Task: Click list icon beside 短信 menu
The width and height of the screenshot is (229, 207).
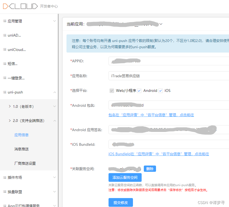Action: [5, 64]
